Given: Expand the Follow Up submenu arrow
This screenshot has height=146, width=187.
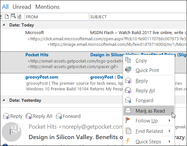Looking at the screenshot, I should click(170, 120).
